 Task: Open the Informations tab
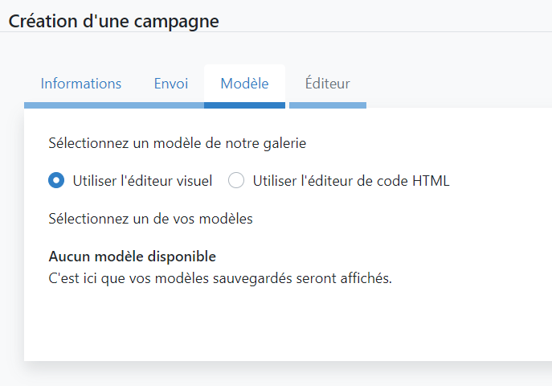81,84
